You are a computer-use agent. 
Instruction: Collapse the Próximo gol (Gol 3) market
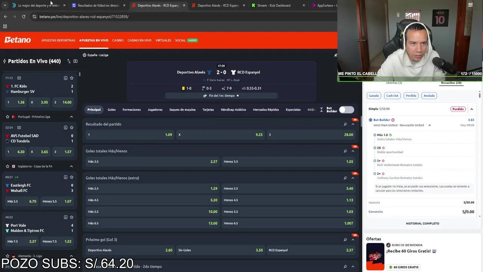(x=353, y=240)
